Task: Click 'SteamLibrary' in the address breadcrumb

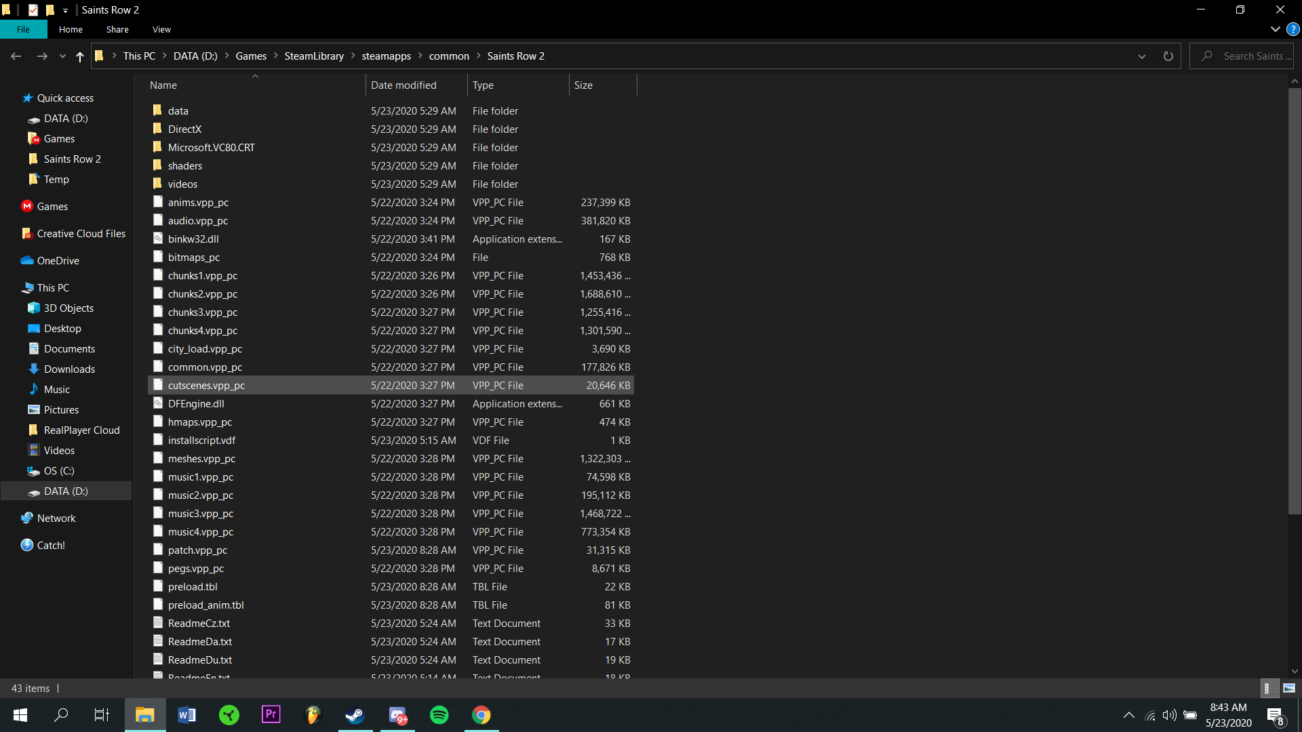Action: point(314,56)
